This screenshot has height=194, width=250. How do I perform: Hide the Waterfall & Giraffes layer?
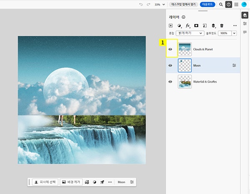[x=170, y=82]
